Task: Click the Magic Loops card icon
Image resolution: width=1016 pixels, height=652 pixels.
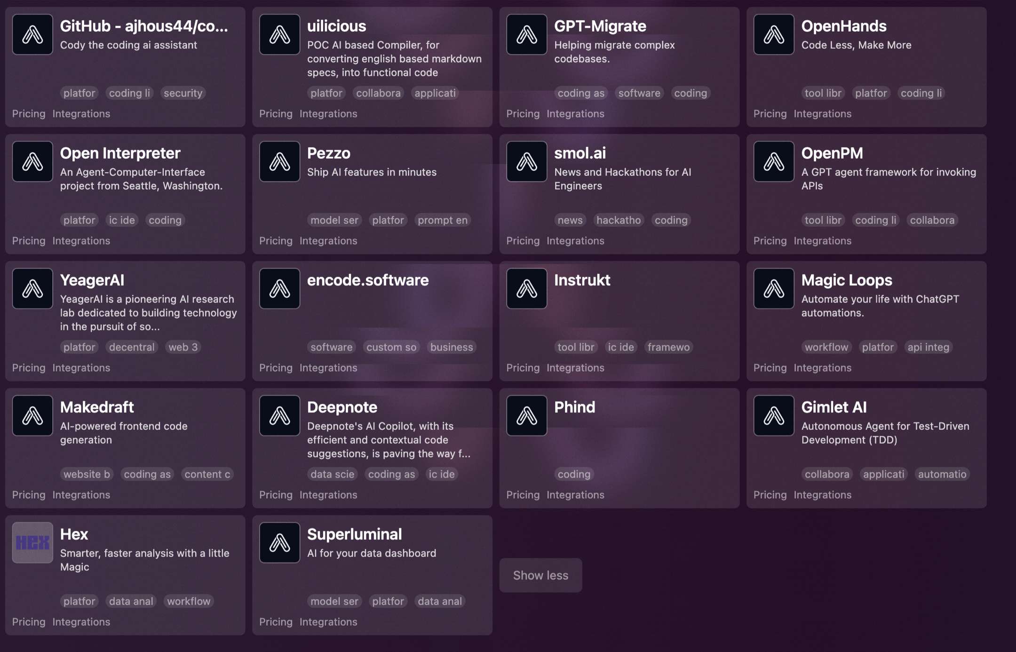Action: tap(774, 288)
